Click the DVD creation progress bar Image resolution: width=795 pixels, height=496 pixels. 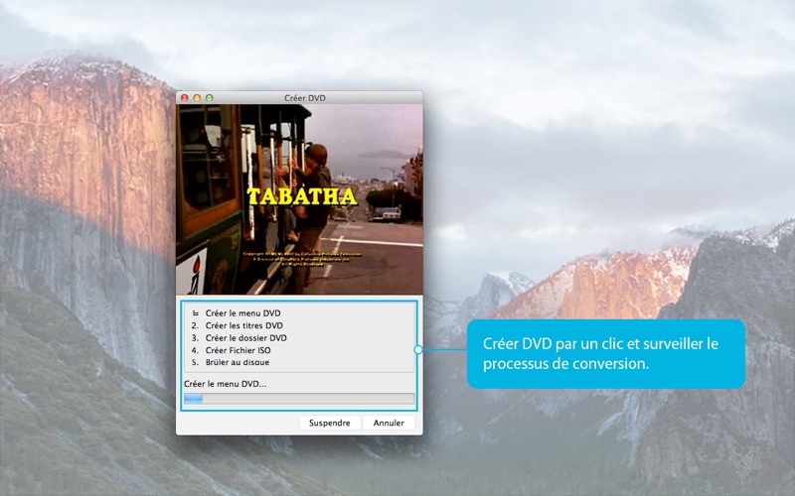[299, 399]
